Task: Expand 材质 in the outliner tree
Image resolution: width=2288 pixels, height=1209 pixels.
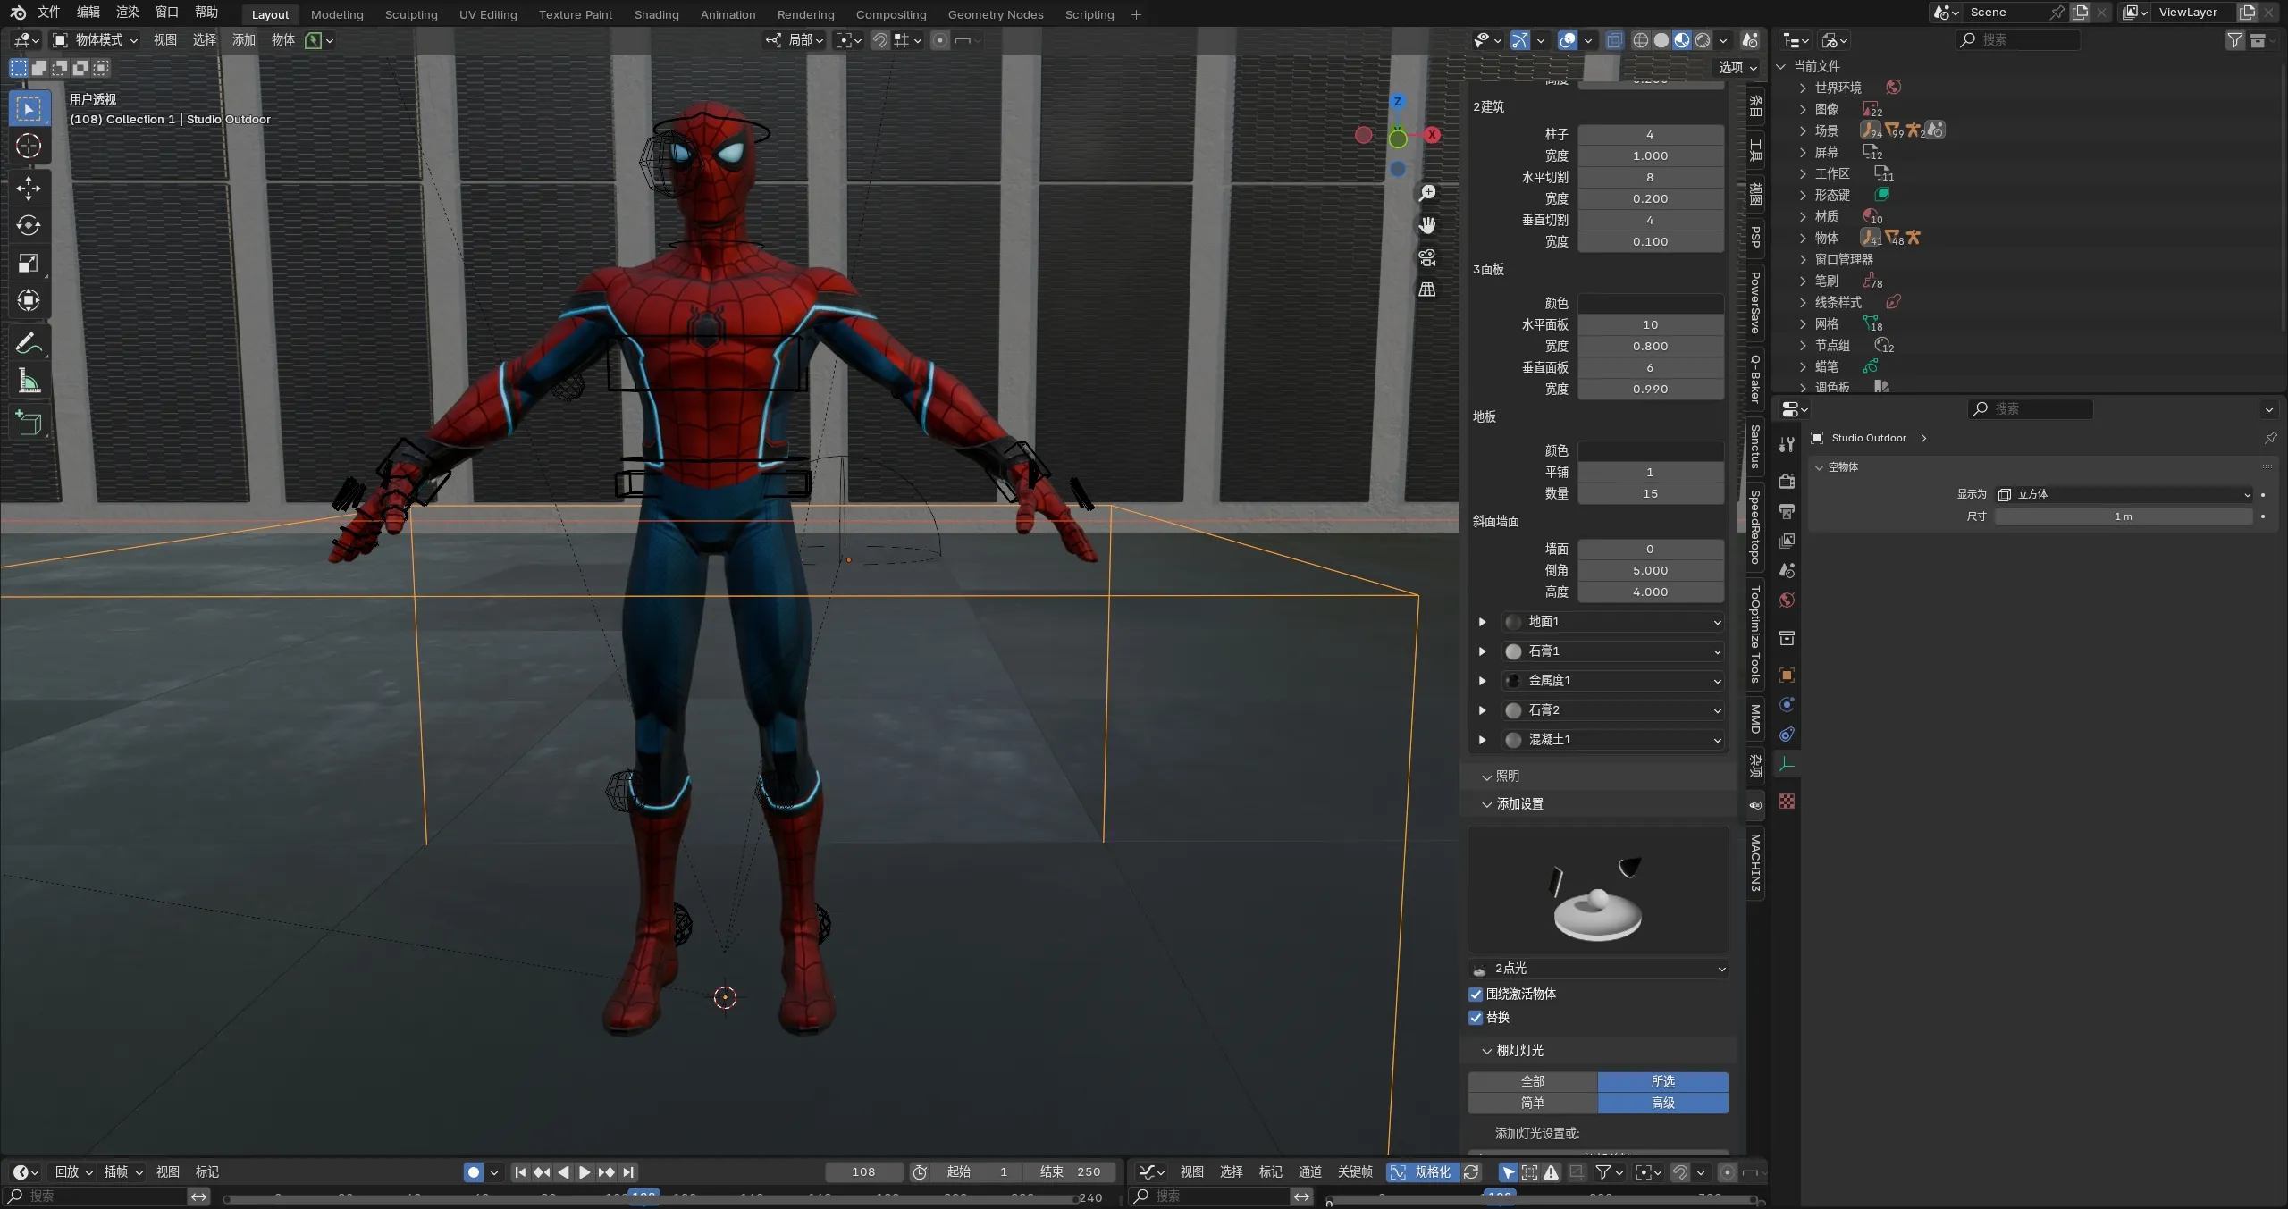Action: (1803, 216)
